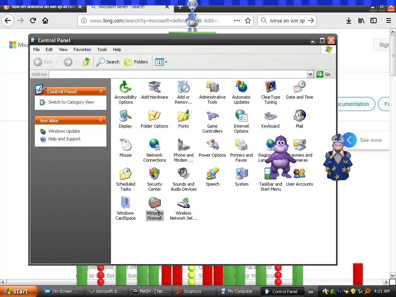The height and width of the screenshot is (297, 396).
Task: Open Game Controllers icon
Action: 212,121
